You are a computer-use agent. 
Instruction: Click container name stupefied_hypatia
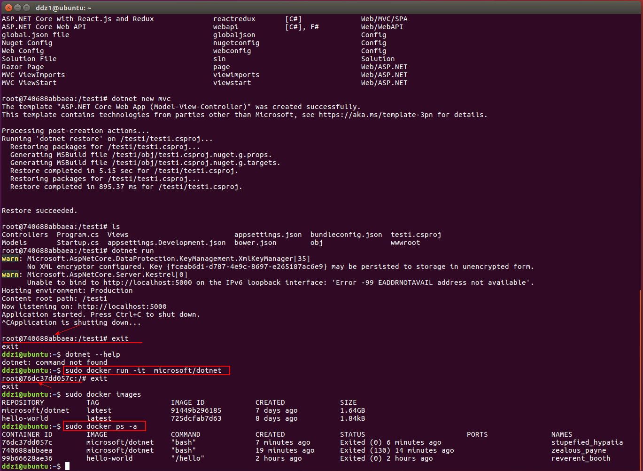click(x=587, y=442)
